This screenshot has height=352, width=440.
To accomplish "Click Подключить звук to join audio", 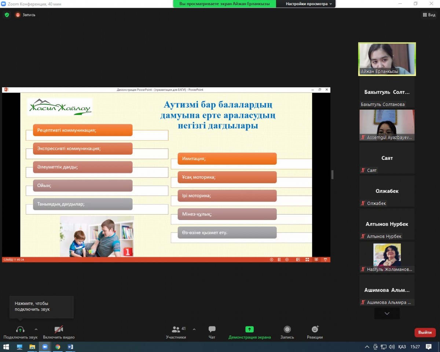I will coord(20,332).
